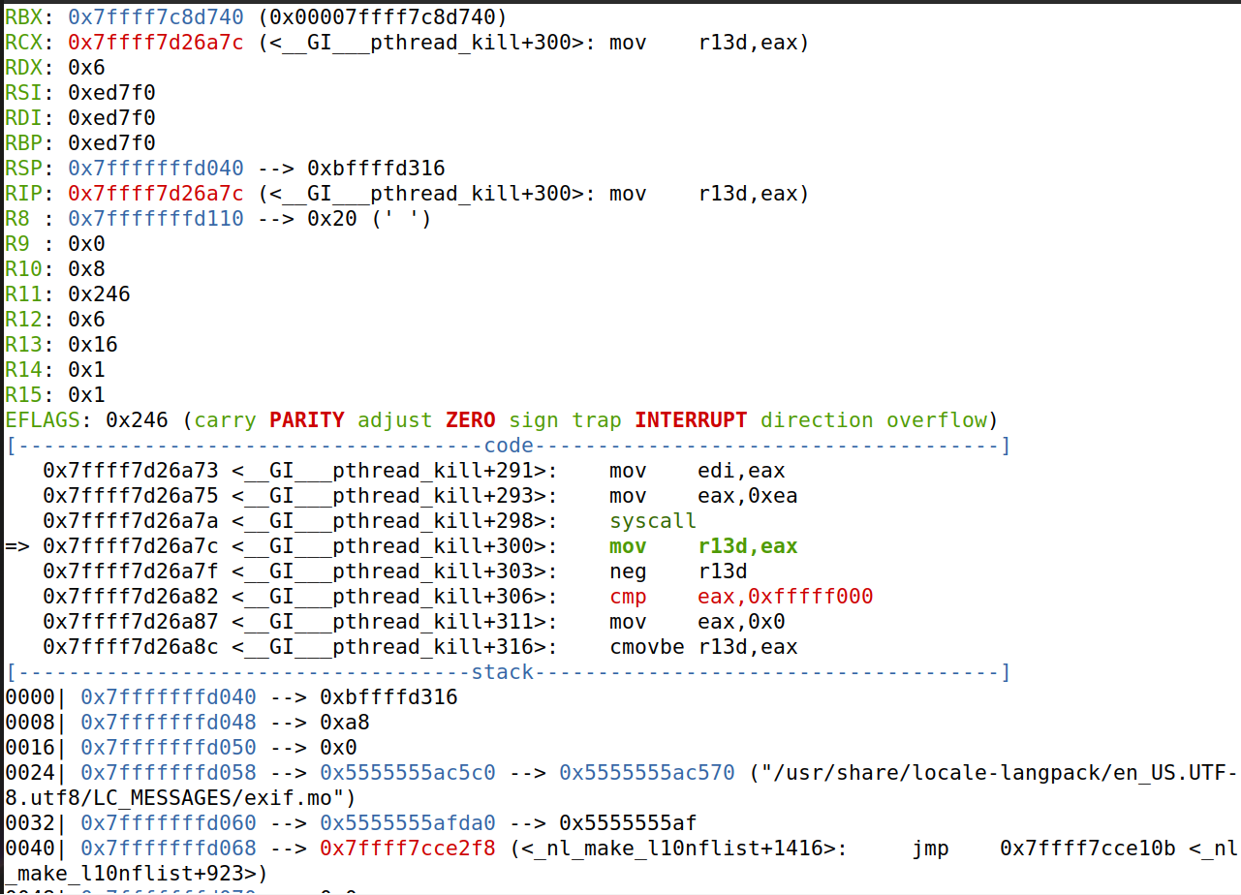Click the R14 value 0x1
Image resolution: width=1241 pixels, height=895 pixels.
(87, 370)
